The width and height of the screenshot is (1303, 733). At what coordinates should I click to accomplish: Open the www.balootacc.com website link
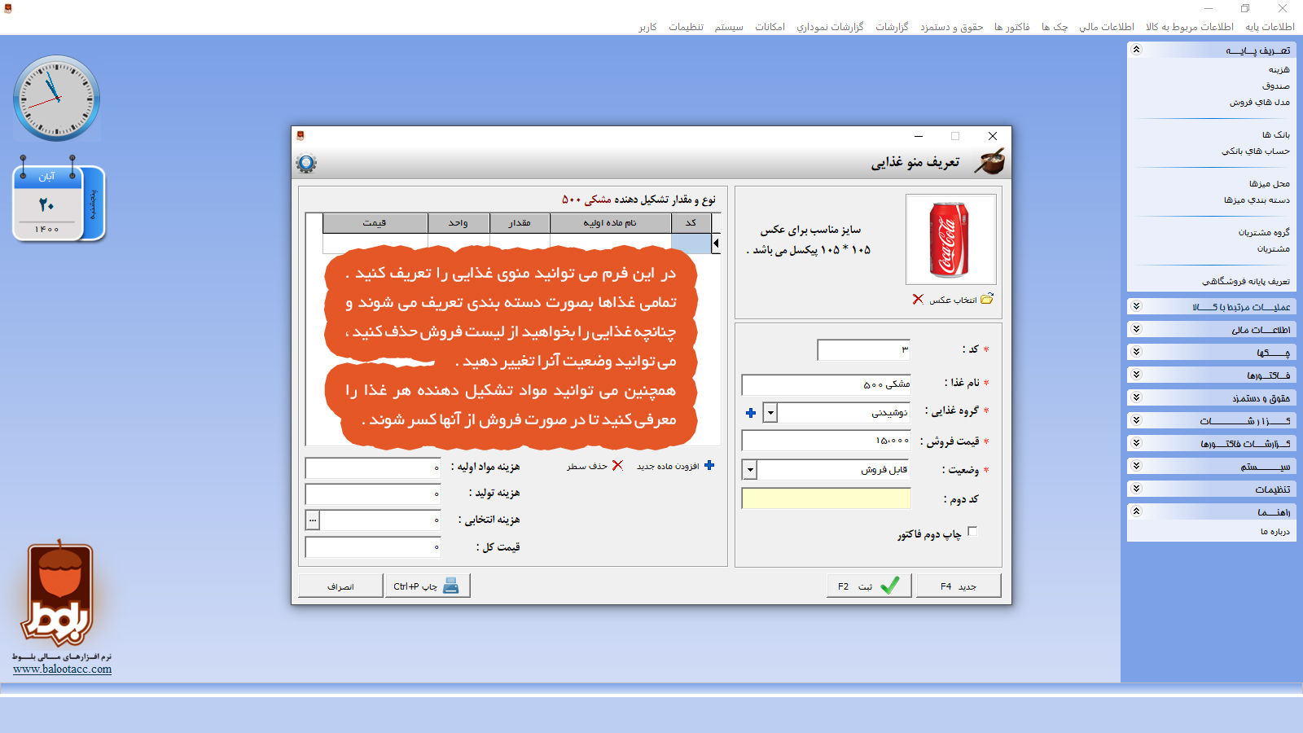point(63,669)
